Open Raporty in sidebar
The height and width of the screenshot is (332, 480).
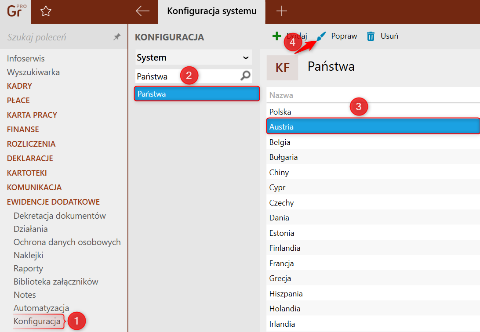[29, 268]
